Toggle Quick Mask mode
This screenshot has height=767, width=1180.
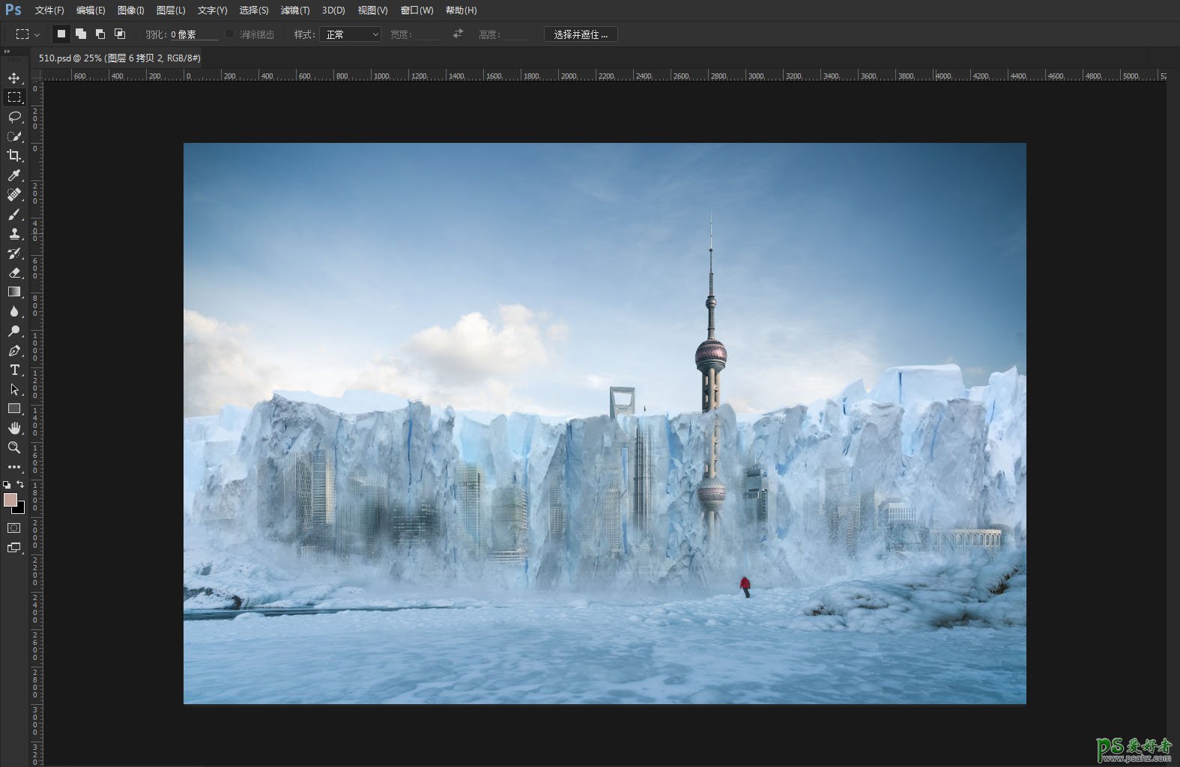14,528
